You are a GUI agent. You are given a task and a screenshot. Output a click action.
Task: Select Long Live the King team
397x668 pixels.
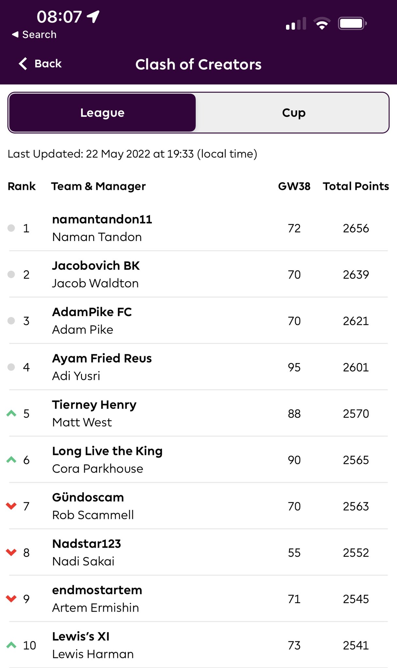[x=198, y=460]
